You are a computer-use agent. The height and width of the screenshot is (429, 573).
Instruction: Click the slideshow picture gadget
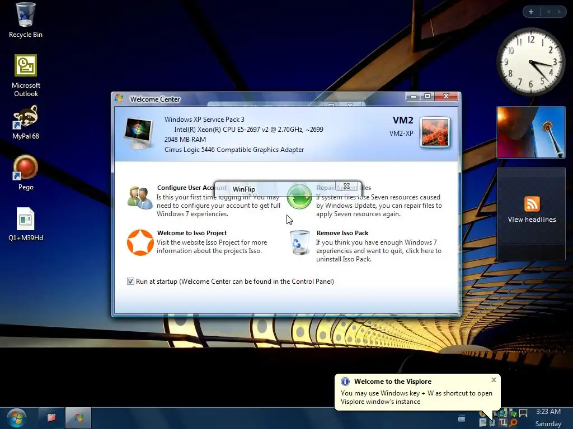click(531, 132)
